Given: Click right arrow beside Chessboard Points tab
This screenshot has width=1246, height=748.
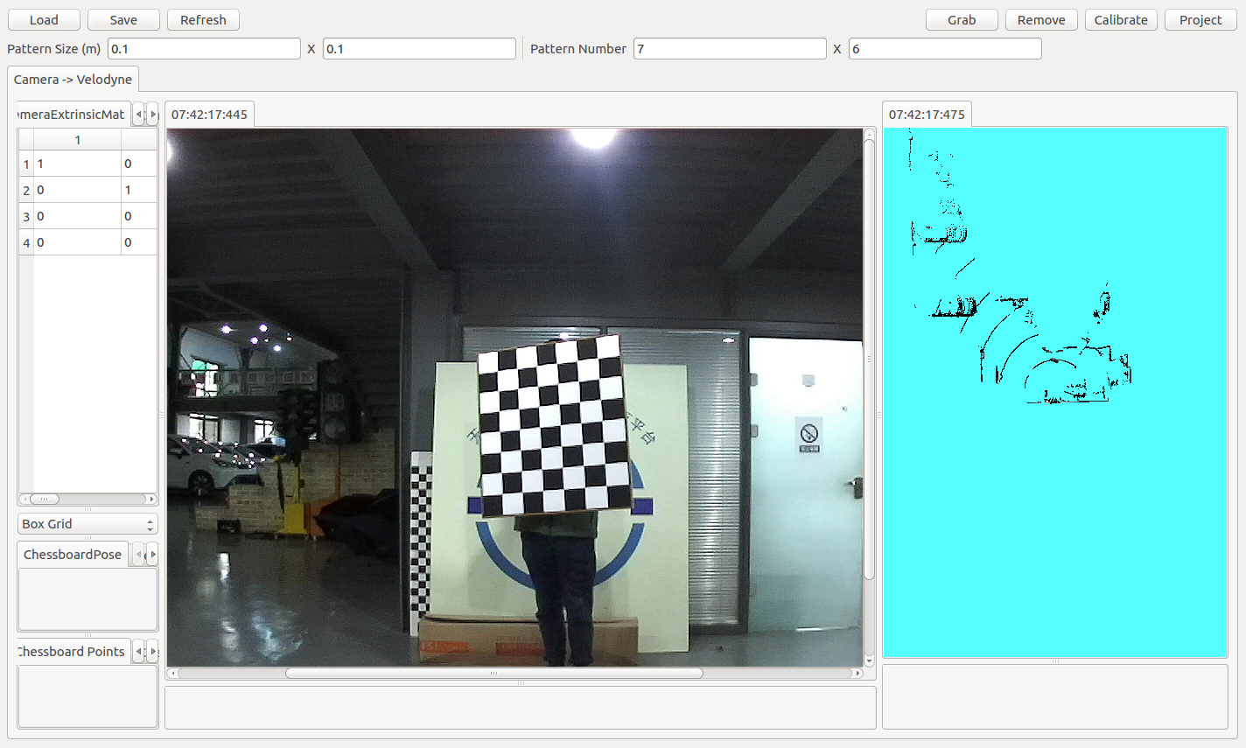Looking at the screenshot, I should click(153, 652).
